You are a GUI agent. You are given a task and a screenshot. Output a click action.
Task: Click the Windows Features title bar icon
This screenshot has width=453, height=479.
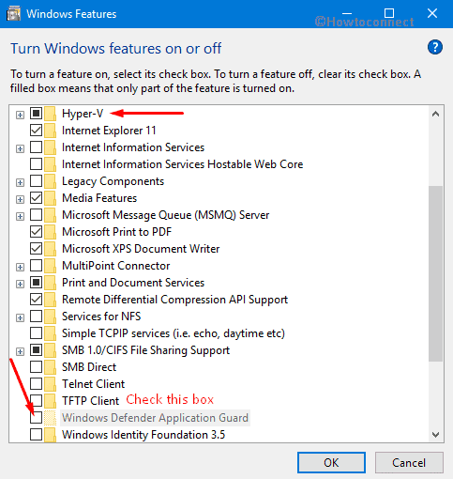(13, 14)
